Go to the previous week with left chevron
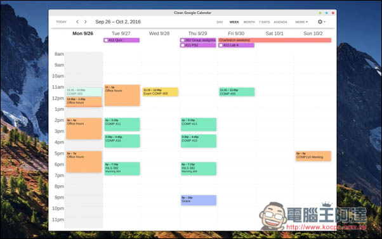The height and width of the screenshot is (239, 382). pyautogui.click(x=77, y=22)
